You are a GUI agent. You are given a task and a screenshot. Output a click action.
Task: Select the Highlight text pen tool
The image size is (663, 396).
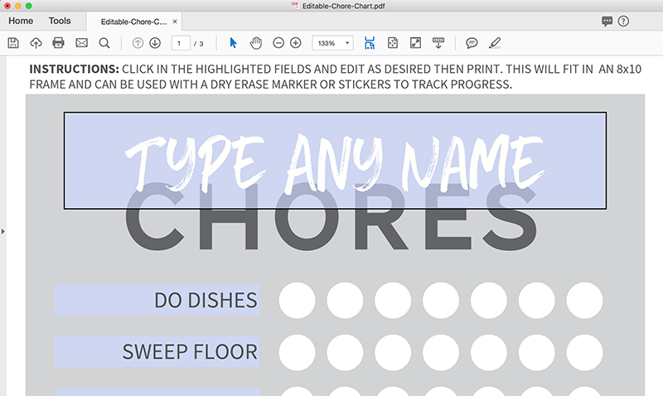point(495,43)
